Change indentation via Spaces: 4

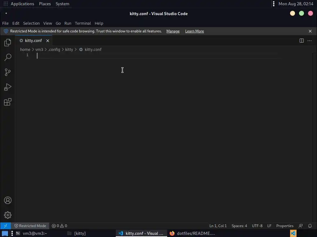239,226
